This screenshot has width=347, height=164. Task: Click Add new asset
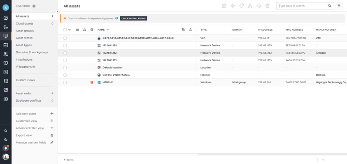(x=35, y=114)
